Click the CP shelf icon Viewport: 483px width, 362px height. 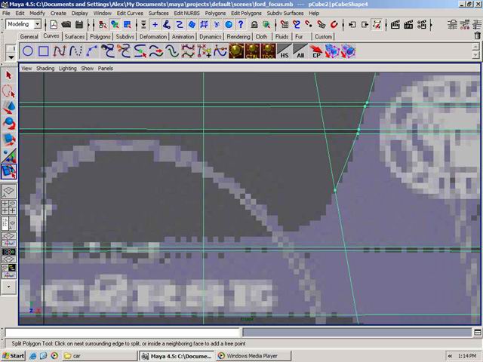tap(317, 52)
